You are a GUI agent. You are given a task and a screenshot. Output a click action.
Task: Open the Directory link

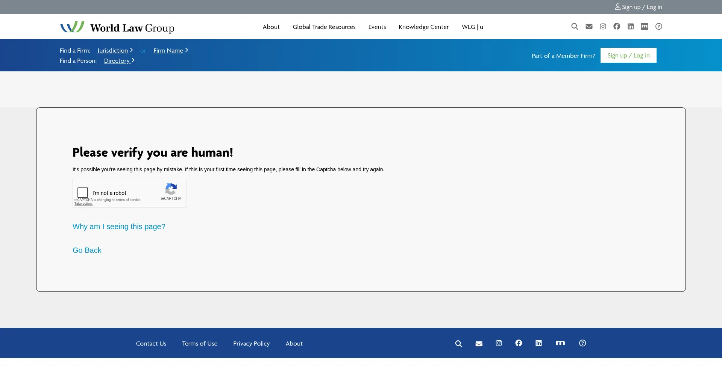(119, 60)
